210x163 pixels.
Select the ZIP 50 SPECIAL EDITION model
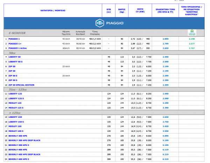[x=21, y=85]
